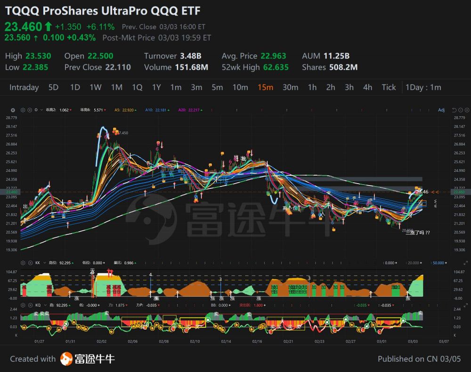Click the 23.460 current price axis marker
The image size is (471, 372).
458,192
